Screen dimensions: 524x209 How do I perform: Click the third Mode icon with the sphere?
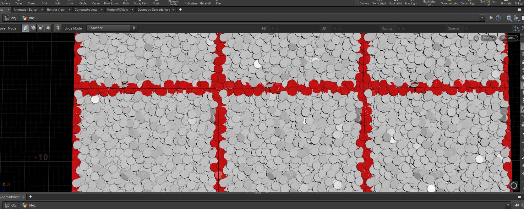pyautogui.click(x=41, y=28)
